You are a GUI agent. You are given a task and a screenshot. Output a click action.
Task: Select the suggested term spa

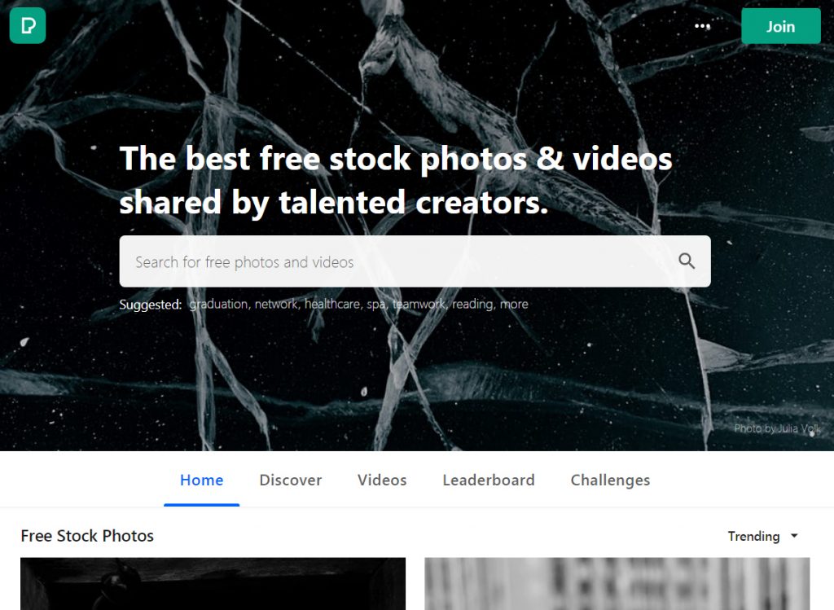click(376, 305)
